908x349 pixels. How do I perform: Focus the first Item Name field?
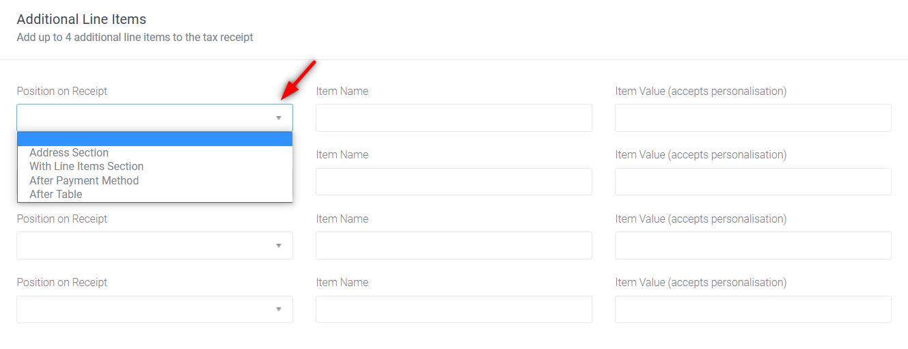coord(454,117)
